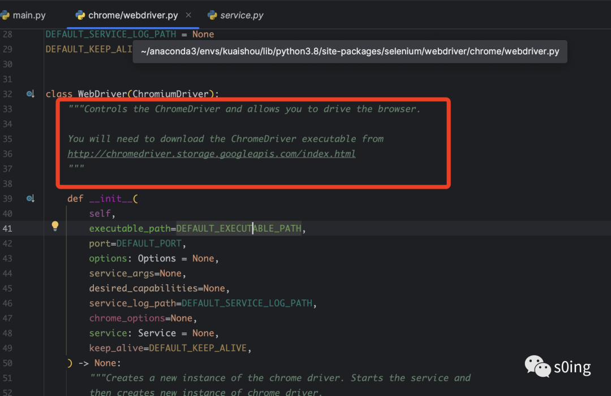Click line number 28 in the gutter
Screen dimensions: 611x396
(8, 34)
